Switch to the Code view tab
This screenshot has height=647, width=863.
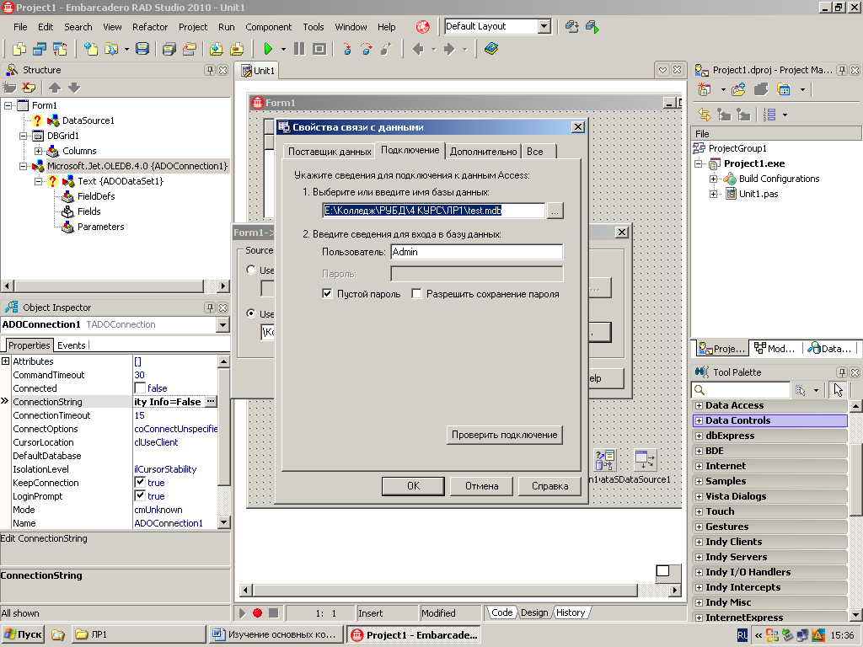(501, 612)
